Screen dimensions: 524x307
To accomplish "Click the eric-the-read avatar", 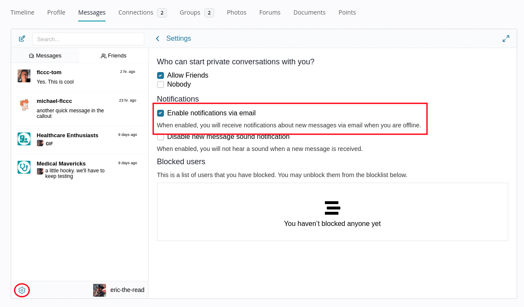I will (99, 290).
